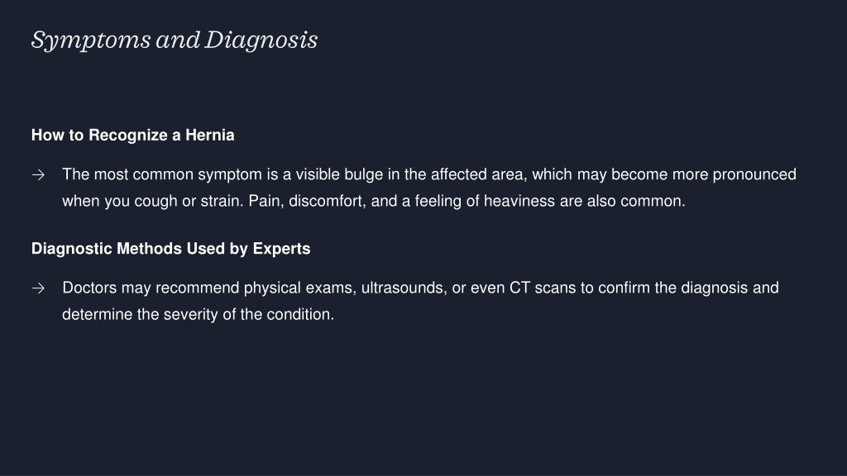Click the word 'Experts' in the second heading
Viewport: 847px width, 476px height.
click(x=281, y=249)
